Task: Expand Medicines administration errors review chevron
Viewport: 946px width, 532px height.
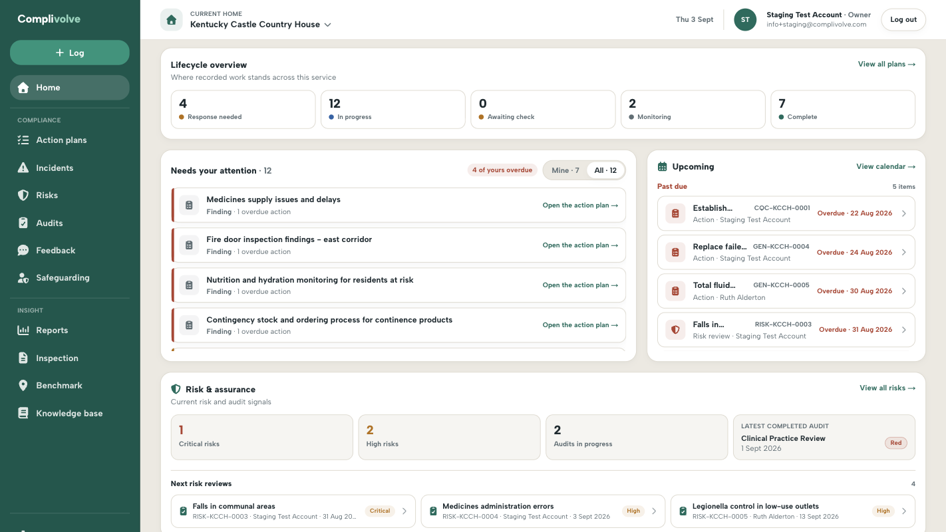Action: point(654,511)
